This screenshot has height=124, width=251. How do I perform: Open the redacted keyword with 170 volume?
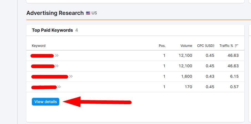point(44,87)
